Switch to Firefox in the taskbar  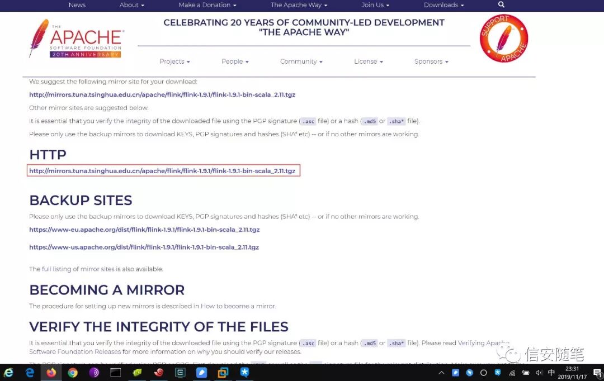51,373
